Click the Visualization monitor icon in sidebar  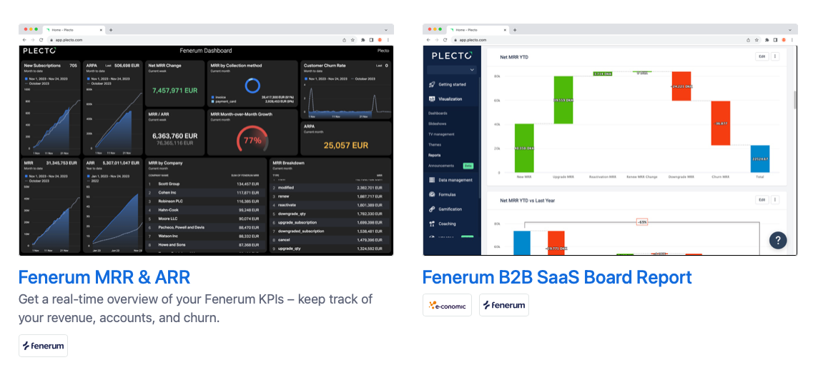[432, 99]
